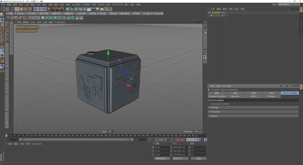Open the 绝对尺寸 size mode dropdown

[180, 158]
